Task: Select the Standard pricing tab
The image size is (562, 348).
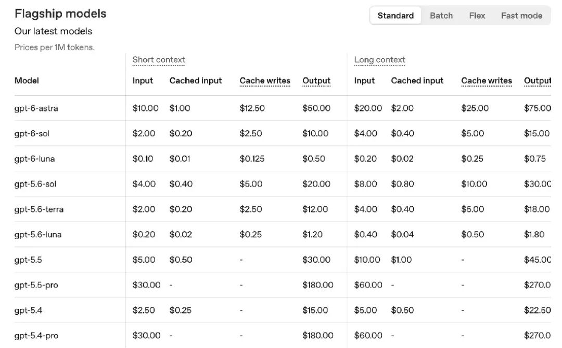Action: click(395, 16)
